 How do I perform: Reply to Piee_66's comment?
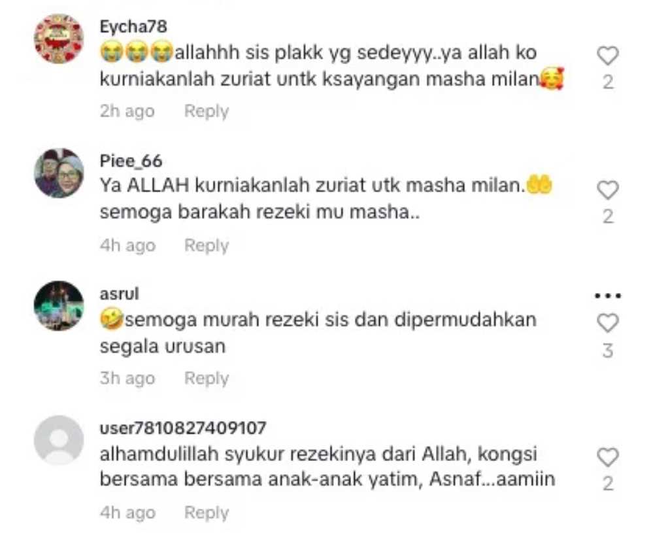pos(207,245)
